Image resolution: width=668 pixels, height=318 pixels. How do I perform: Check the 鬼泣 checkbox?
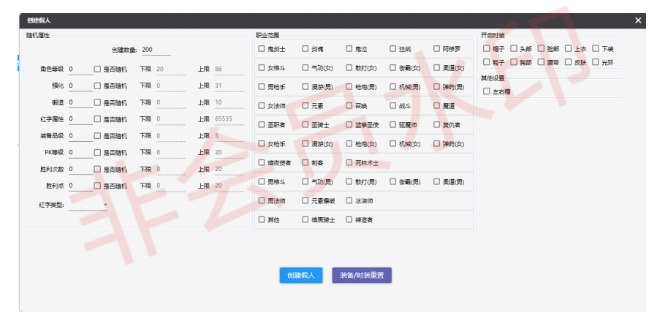click(349, 48)
